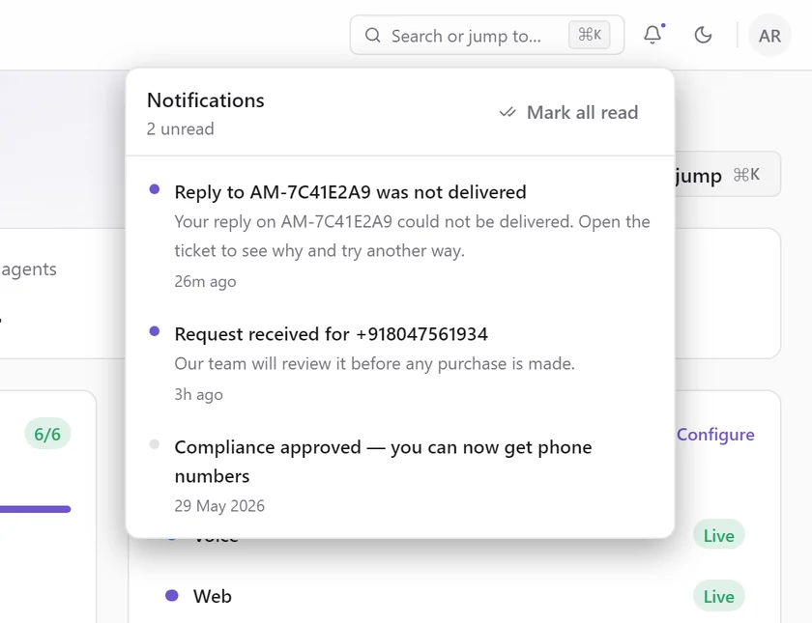The image size is (812, 623).
Task: Click Mark all read
Action: point(569,112)
